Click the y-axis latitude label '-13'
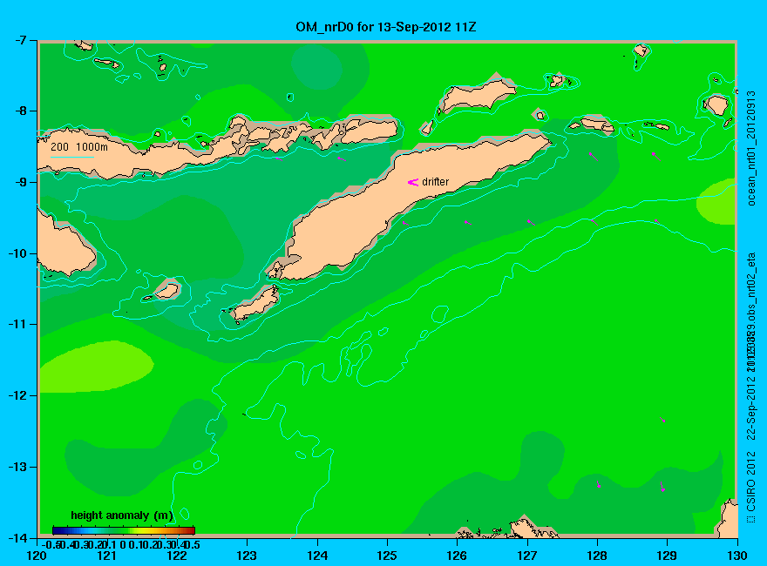The width and height of the screenshot is (767, 566). tap(17, 467)
